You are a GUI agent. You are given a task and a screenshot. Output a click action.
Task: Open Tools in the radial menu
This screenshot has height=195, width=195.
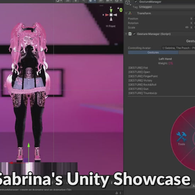click(182, 139)
